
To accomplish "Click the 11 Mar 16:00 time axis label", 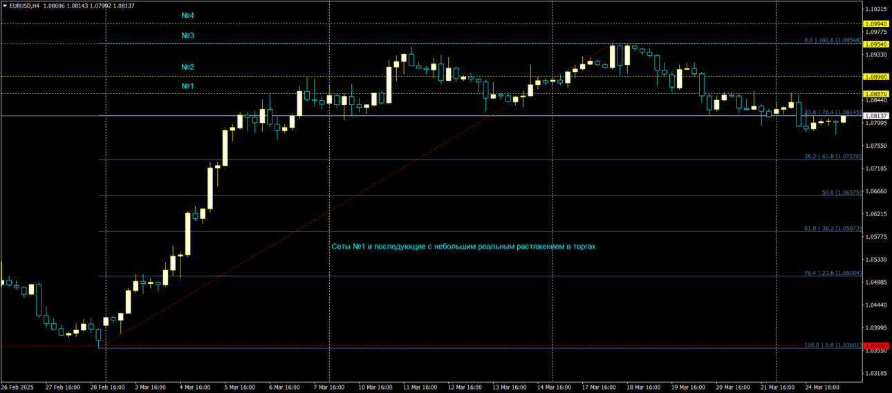I will (x=420, y=387).
